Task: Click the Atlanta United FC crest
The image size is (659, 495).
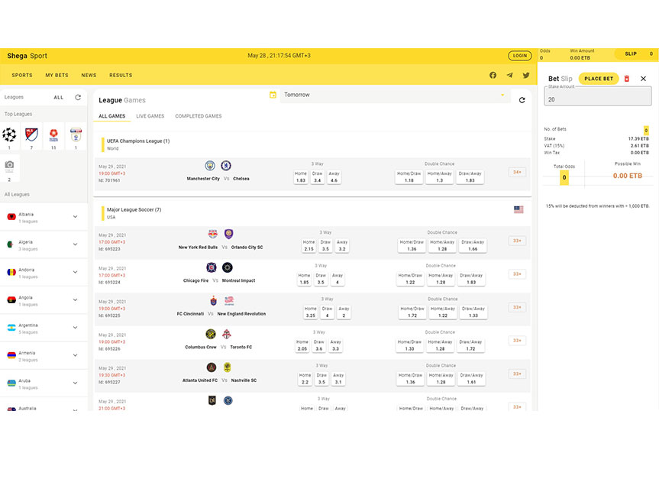Action: [212, 367]
